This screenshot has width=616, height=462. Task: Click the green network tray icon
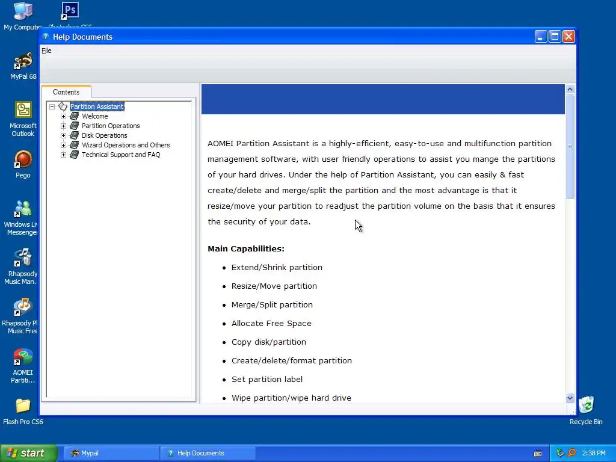(560, 453)
